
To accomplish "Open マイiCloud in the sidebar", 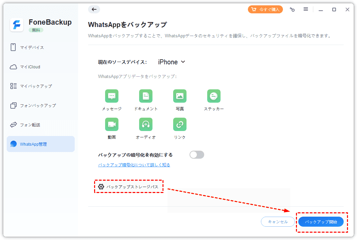I will click(41, 67).
